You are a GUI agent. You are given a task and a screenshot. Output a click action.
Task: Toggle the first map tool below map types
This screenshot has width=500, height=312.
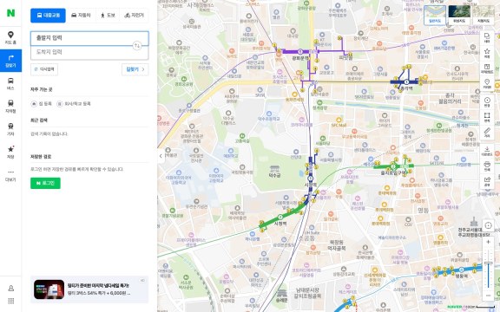coord(487,37)
